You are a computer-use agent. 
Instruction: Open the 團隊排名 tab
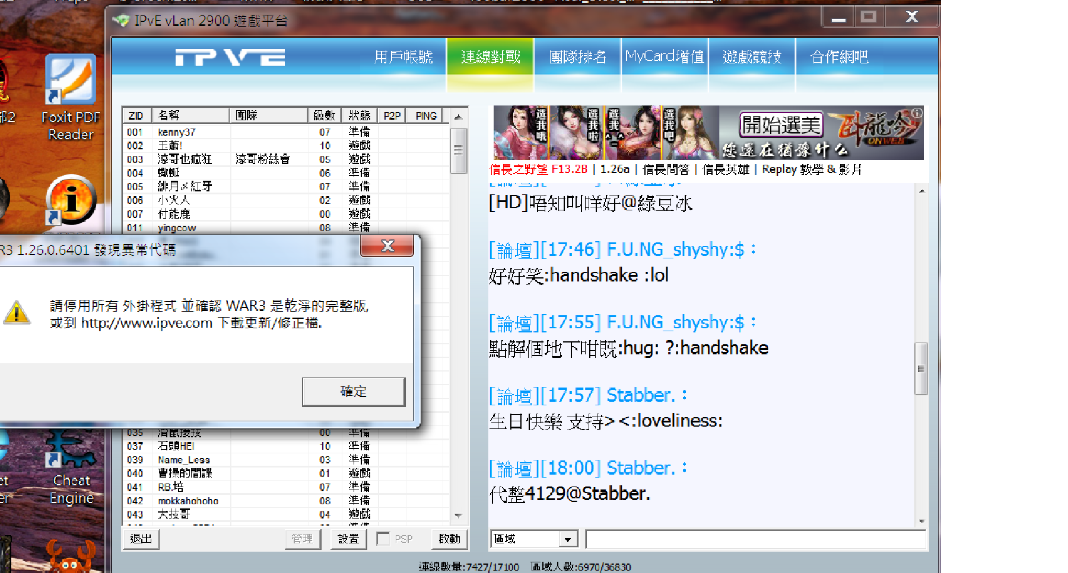pos(578,57)
